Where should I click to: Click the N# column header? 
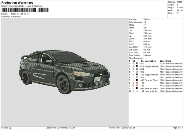(133, 61)
